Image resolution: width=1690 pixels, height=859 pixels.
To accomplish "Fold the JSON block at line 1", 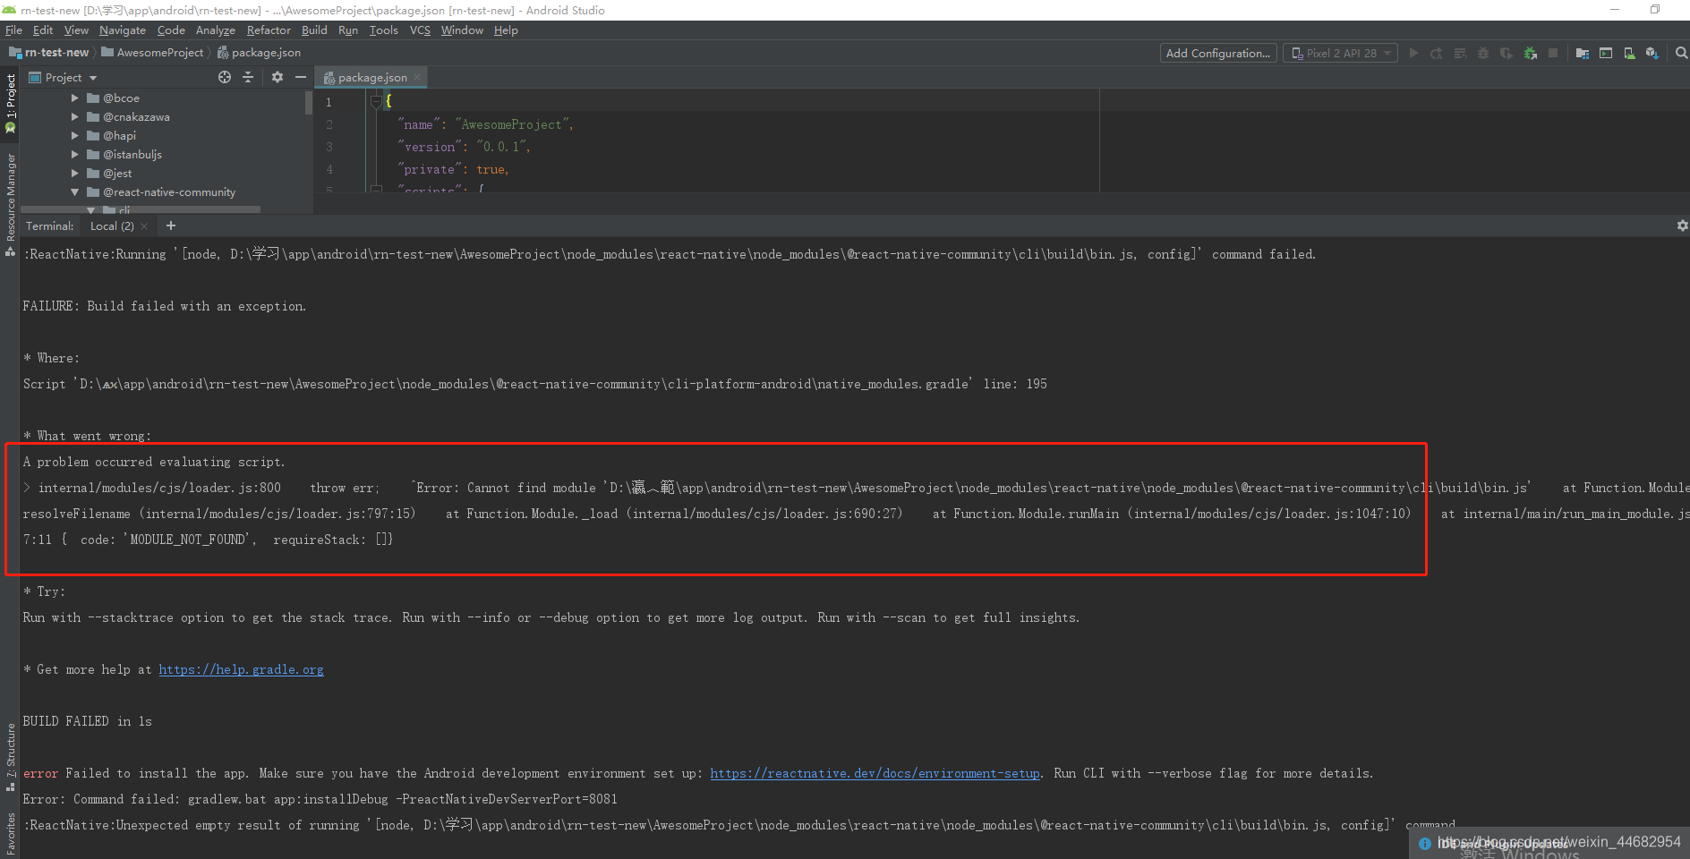I will point(376,102).
